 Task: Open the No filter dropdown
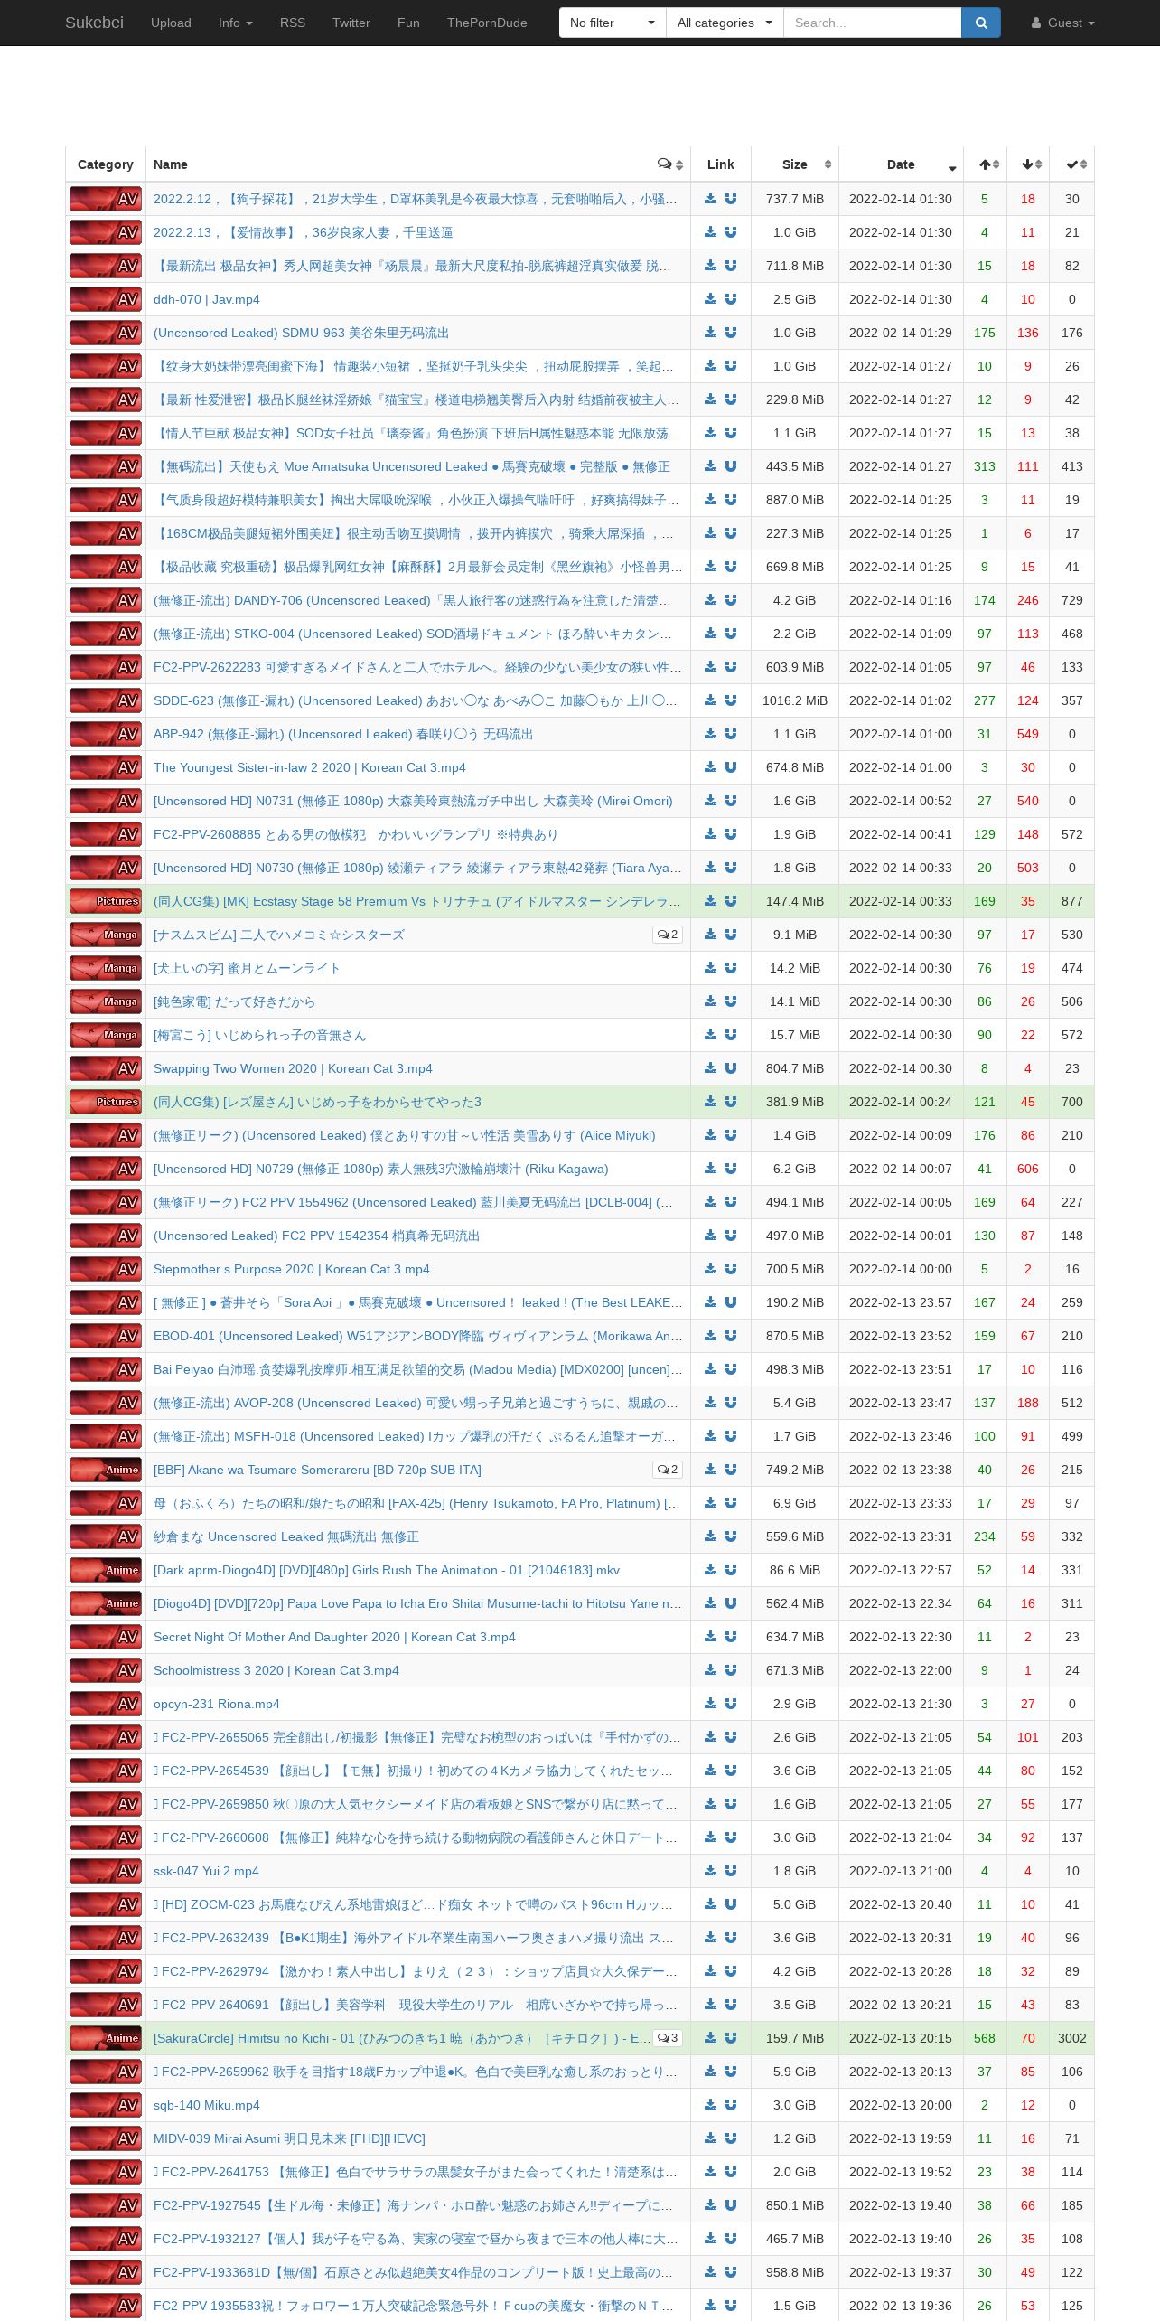coord(613,23)
